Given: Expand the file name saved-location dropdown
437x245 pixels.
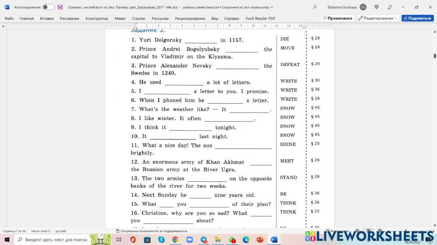Looking at the screenshot, I should tap(272, 7).
